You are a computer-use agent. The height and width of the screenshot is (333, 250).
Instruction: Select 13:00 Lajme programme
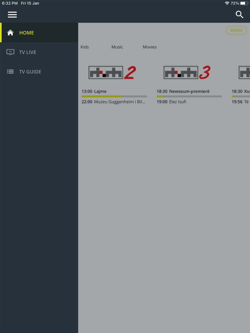[x=94, y=91]
